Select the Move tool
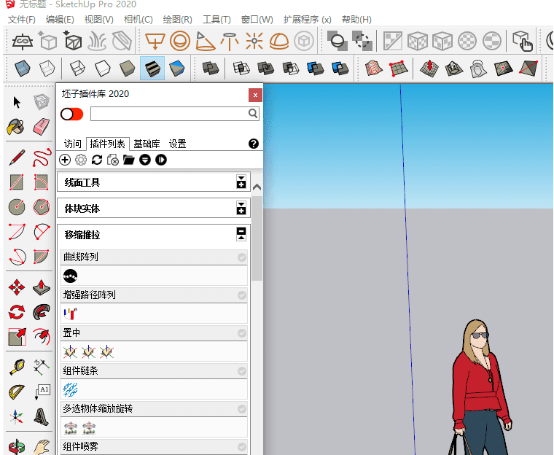The width and height of the screenshot is (554, 455). coord(17,287)
